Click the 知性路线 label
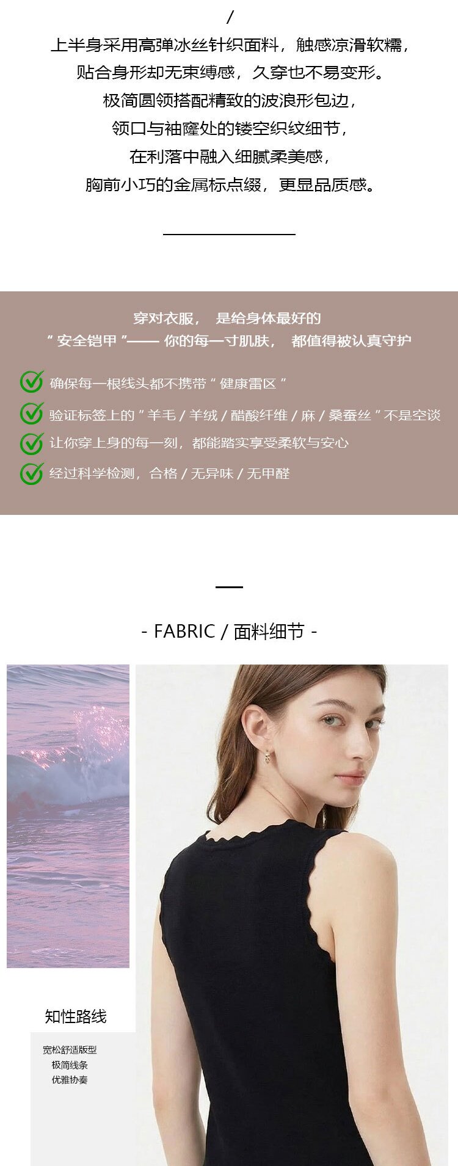Image resolution: width=458 pixels, height=1166 pixels. (x=76, y=1016)
